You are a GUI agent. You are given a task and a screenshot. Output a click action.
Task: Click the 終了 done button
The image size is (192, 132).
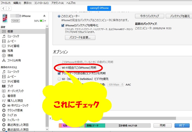tap(182, 125)
